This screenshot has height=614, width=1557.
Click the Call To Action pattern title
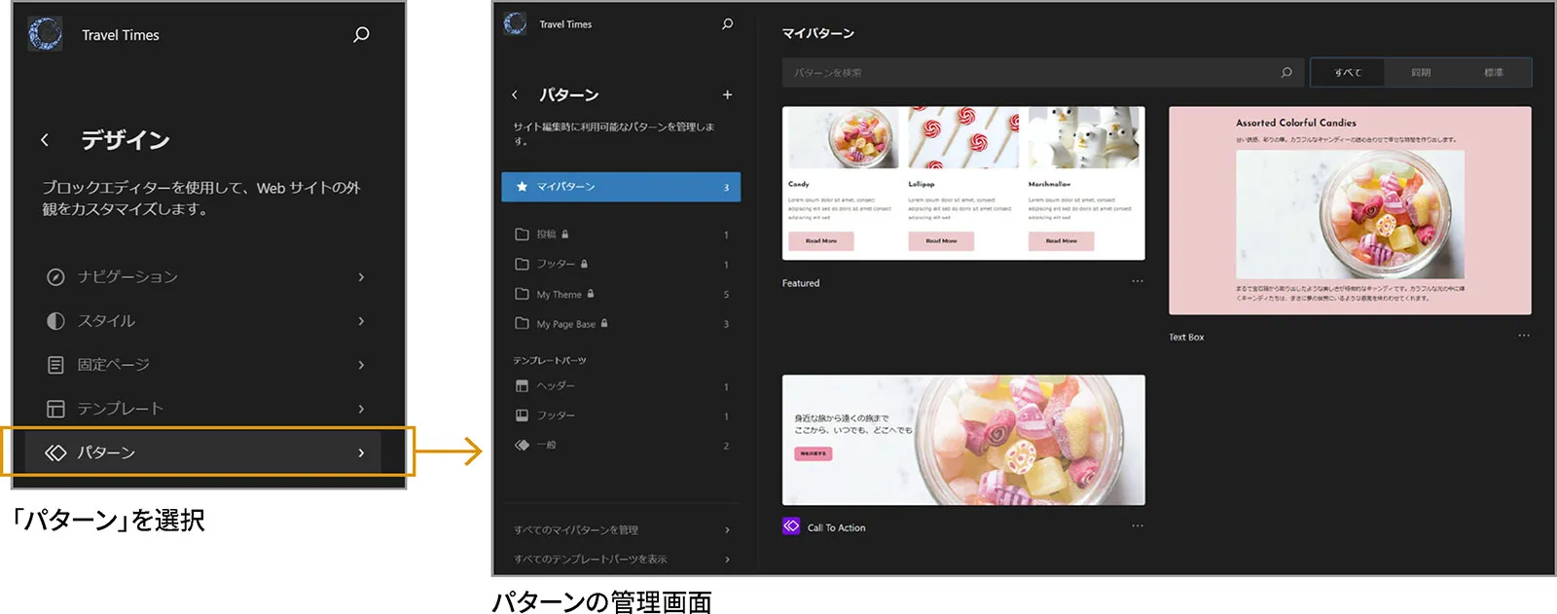point(837,528)
